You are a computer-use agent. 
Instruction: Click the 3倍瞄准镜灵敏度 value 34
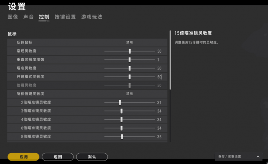(x=159, y=111)
